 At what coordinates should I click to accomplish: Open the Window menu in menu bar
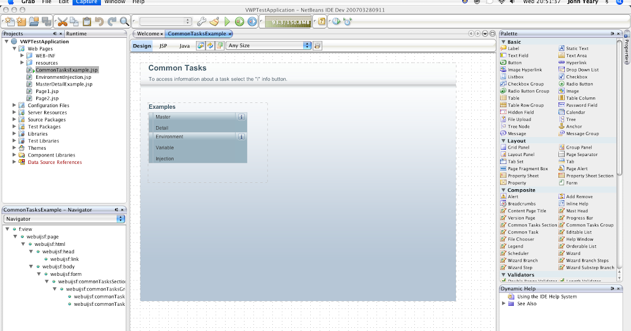(x=115, y=2)
